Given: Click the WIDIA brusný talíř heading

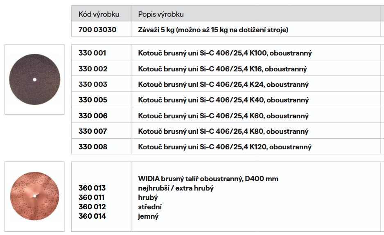Looking at the screenshot, I should [208, 179].
